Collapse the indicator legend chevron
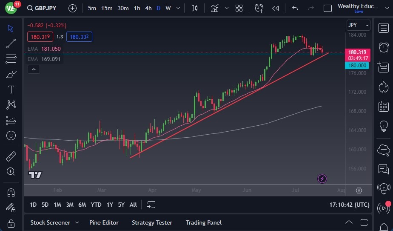This screenshot has height=231, width=393. [34, 69]
